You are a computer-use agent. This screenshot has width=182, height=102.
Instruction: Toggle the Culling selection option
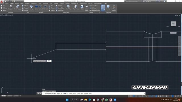click(x=103, y=8)
